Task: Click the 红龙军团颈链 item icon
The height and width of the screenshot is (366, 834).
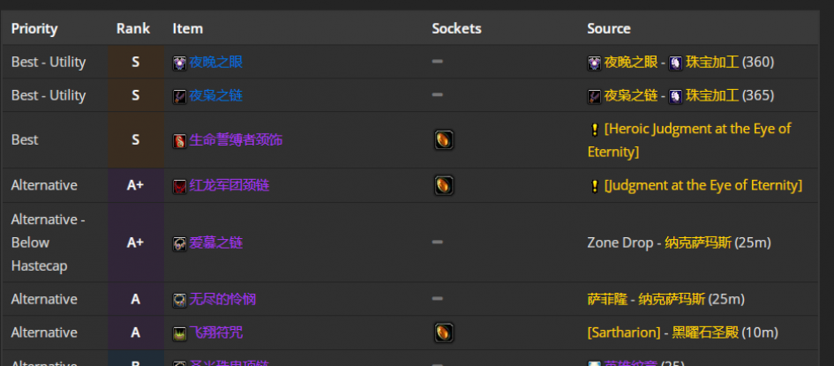Action: 180,186
